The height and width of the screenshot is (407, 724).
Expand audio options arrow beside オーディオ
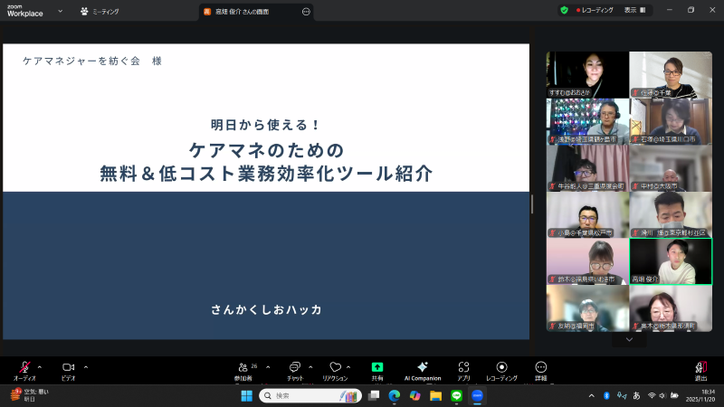39,366
